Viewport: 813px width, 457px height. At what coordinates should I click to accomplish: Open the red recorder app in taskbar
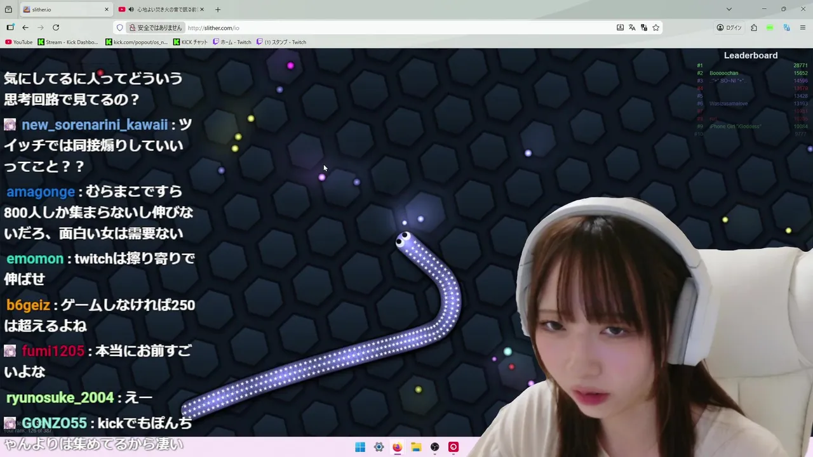454,447
